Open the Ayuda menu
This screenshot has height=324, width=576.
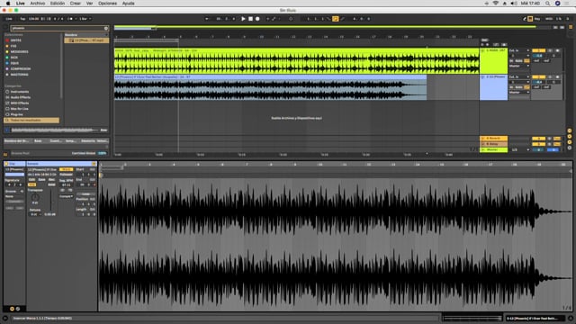click(x=128, y=4)
